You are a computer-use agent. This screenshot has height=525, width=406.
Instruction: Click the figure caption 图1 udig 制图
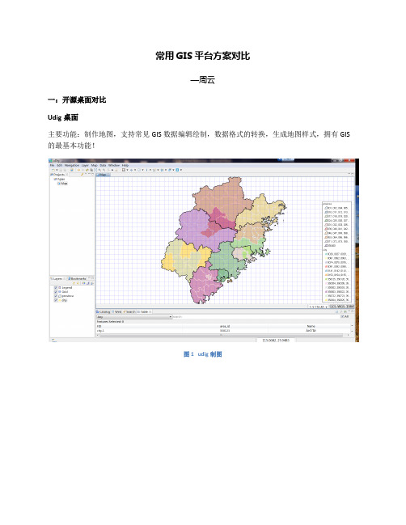coord(202,354)
